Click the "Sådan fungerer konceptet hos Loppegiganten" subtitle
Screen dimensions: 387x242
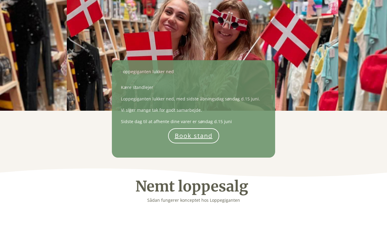click(x=193, y=200)
